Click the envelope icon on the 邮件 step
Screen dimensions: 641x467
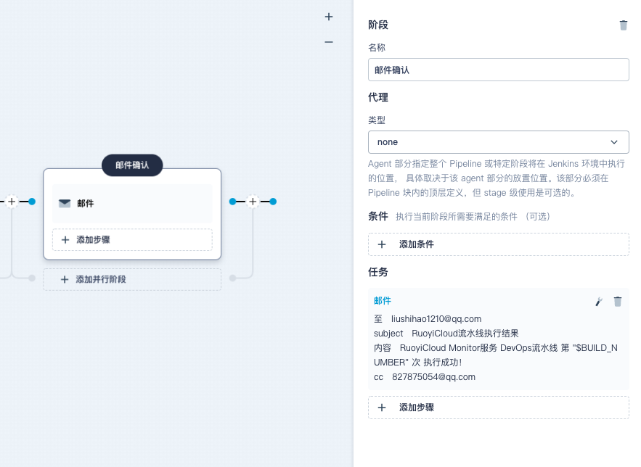point(65,204)
